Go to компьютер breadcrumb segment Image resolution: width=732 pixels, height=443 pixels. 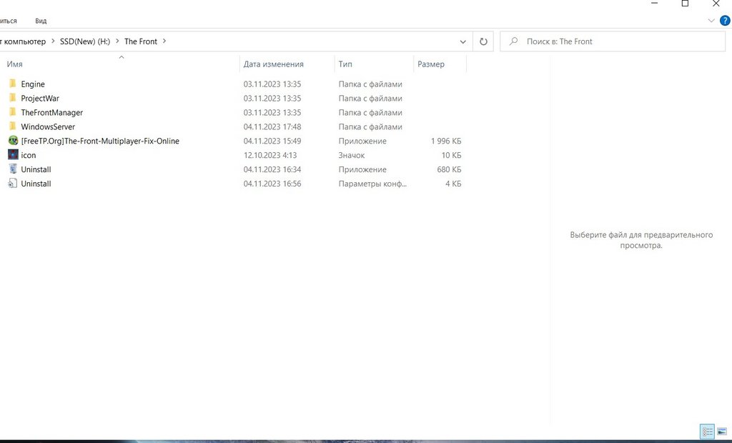click(24, 41)
